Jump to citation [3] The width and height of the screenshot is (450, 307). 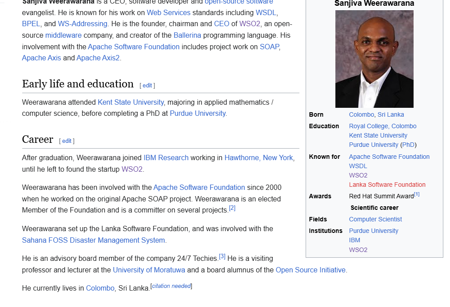[x=222, y=256]
